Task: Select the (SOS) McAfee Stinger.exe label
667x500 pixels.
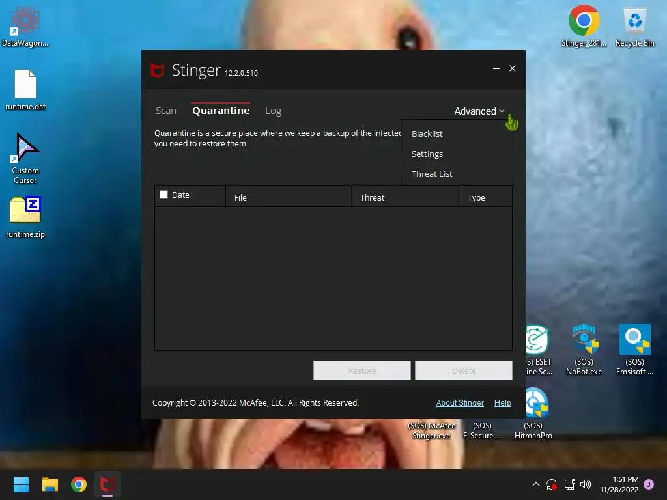Action: (x=431, y=430)
